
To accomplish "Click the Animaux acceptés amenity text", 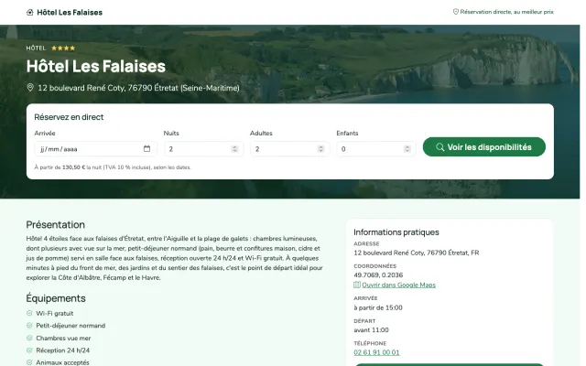I will click(62, 362).
